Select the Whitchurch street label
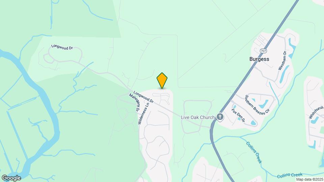The width and height of the screenshot is (324, 182). pyautogui.click(x=316, y=112)
